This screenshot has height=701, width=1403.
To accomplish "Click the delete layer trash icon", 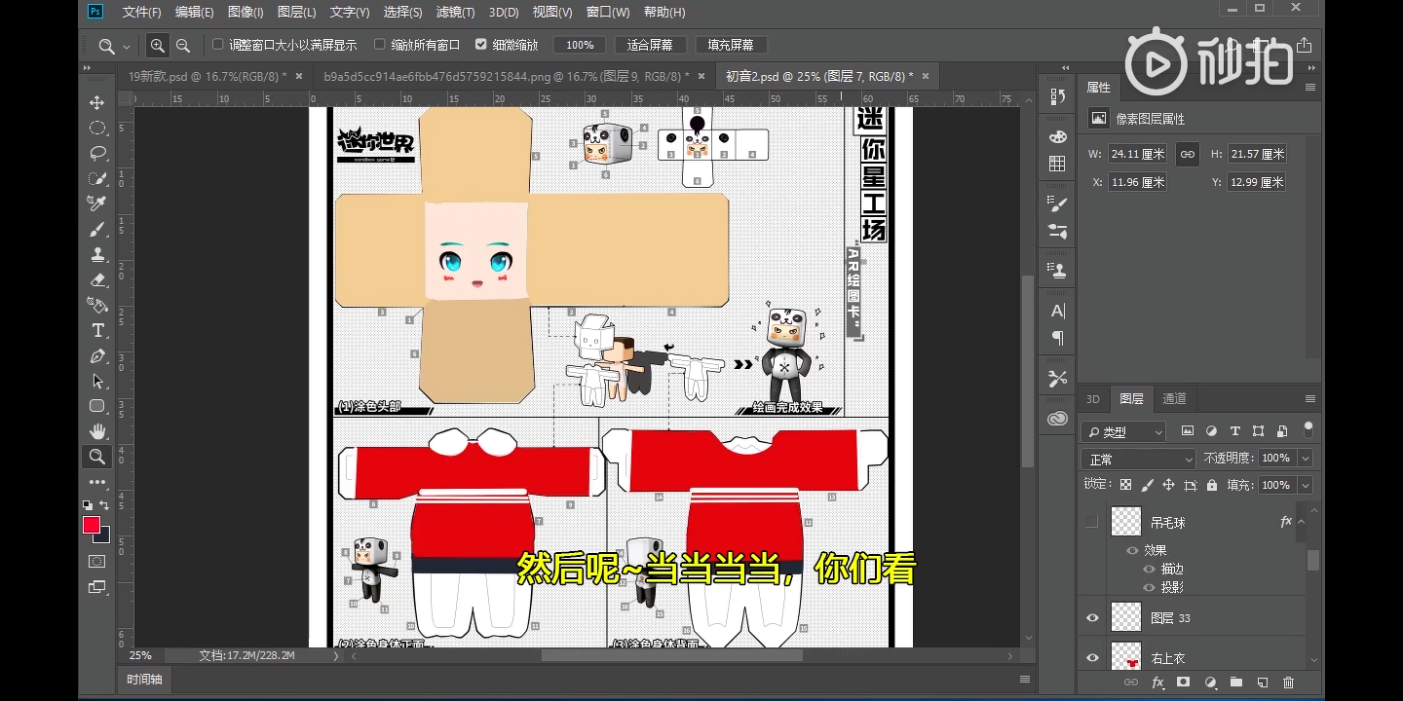I will pyautogui.click(x=1288, y=683).
